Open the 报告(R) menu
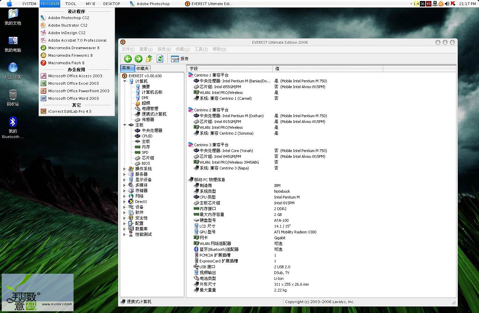Viewport: 479px width, 313px height. coord(164,49)
